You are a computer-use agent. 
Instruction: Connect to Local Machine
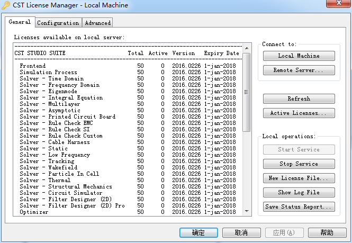pyautogui.click(x=299, y=56)
